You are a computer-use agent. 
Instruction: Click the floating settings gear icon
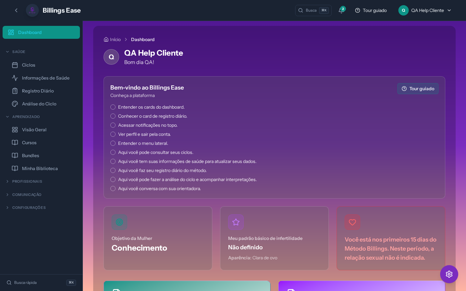(449, 274)
